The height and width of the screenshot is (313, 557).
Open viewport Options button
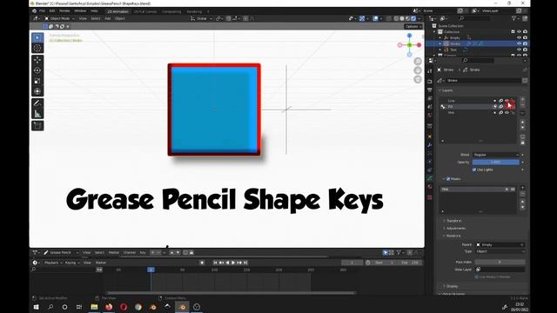413,26
